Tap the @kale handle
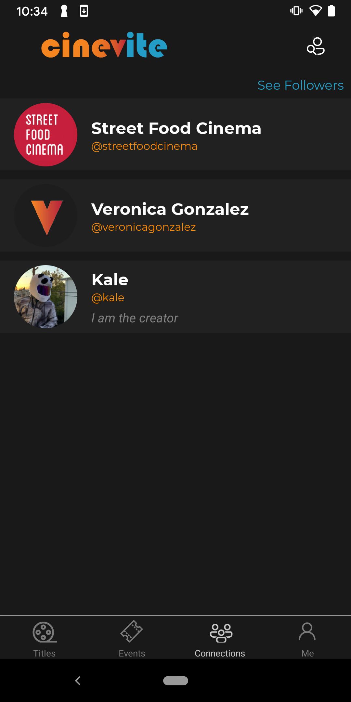This screenshot has height=702, width=351. (x=108, y=298)
